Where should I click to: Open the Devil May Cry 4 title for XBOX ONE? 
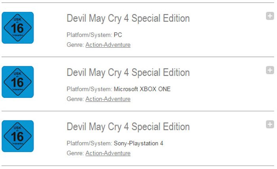(x=128, y=73)
